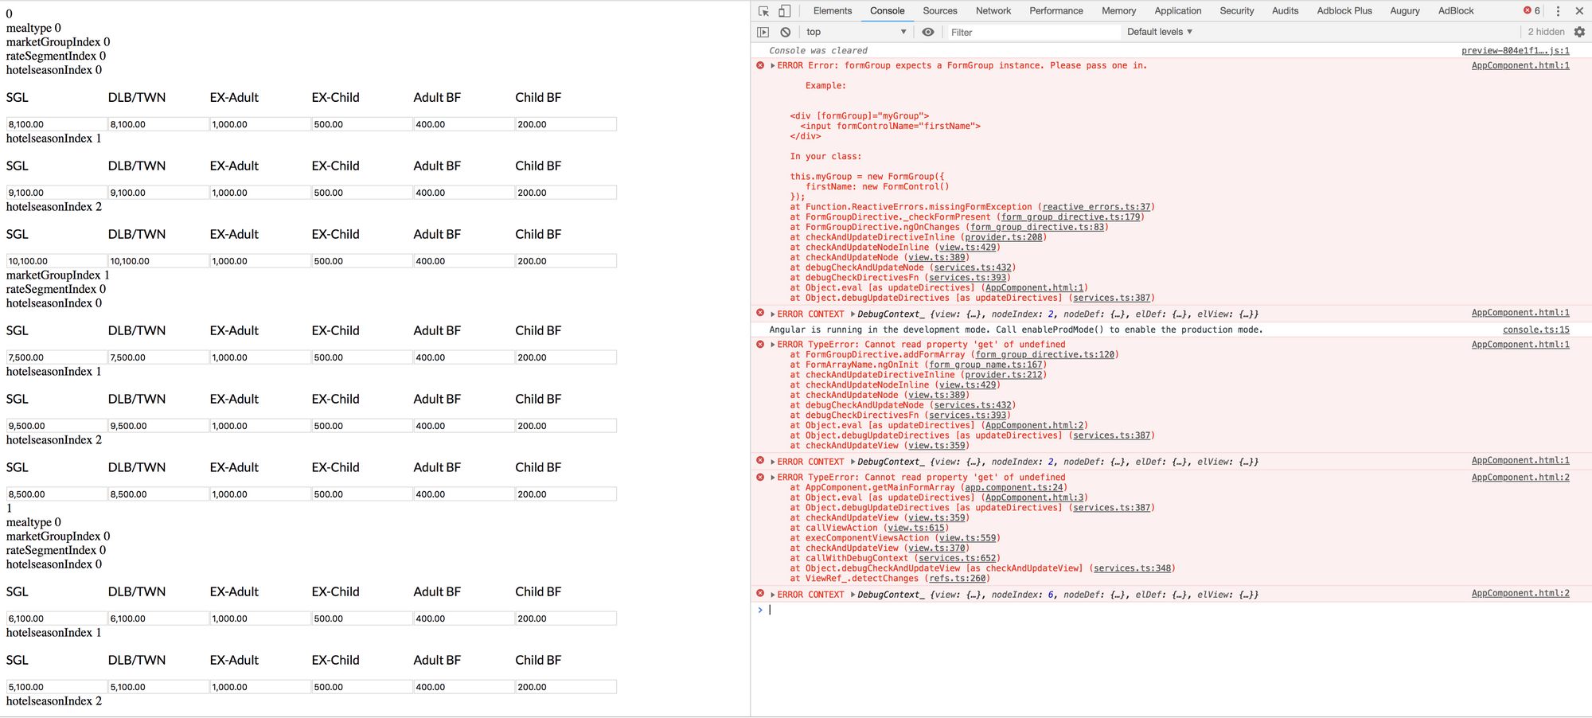The width and height of the screenshot is (1592, 718).
Task: Open the app.component.ts:24 source link
Action: click(x=1013, y=488)
